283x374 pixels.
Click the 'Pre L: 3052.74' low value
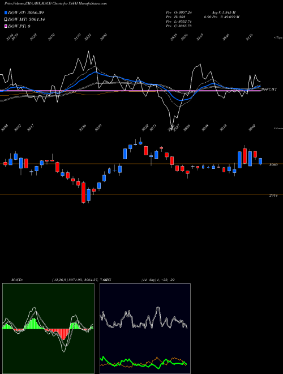(179, 22)
